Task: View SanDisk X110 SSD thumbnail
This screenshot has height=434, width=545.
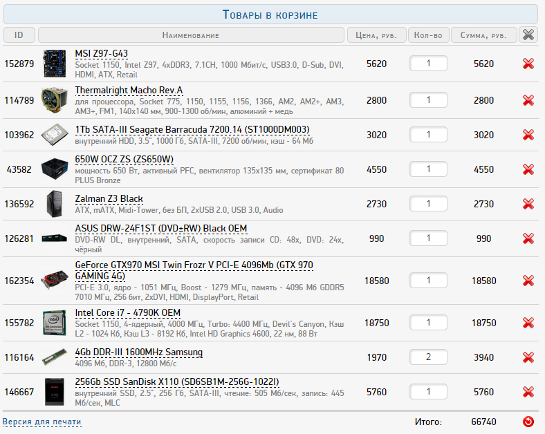Action: (55, 392)
